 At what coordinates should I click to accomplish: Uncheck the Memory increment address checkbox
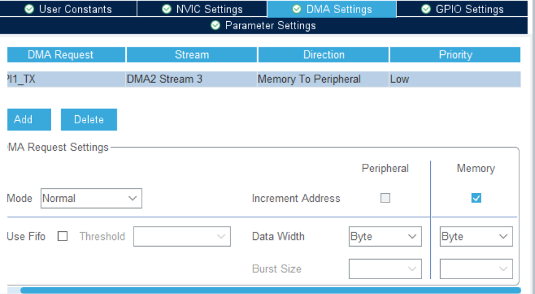[x=476, y=198]
